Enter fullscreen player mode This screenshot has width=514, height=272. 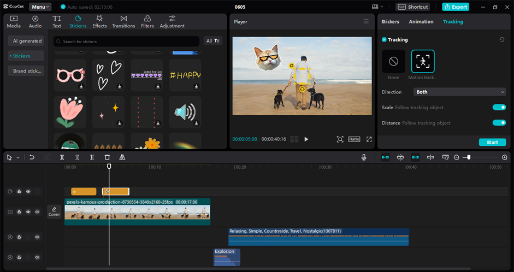369,139
